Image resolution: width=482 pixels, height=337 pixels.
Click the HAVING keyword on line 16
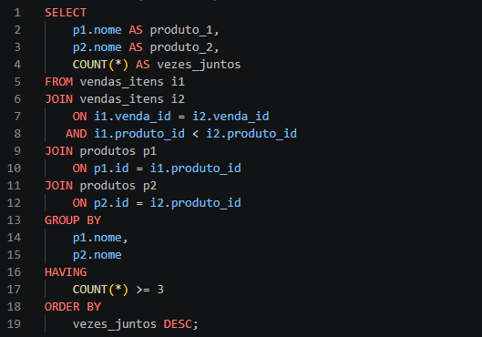click(66, 272)
